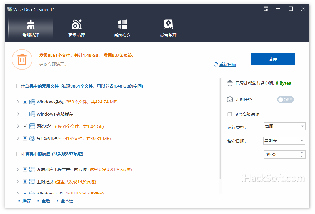The image size is (315, 214).
Task: Click the 推荐 selection link
Action: pos(26,201)
